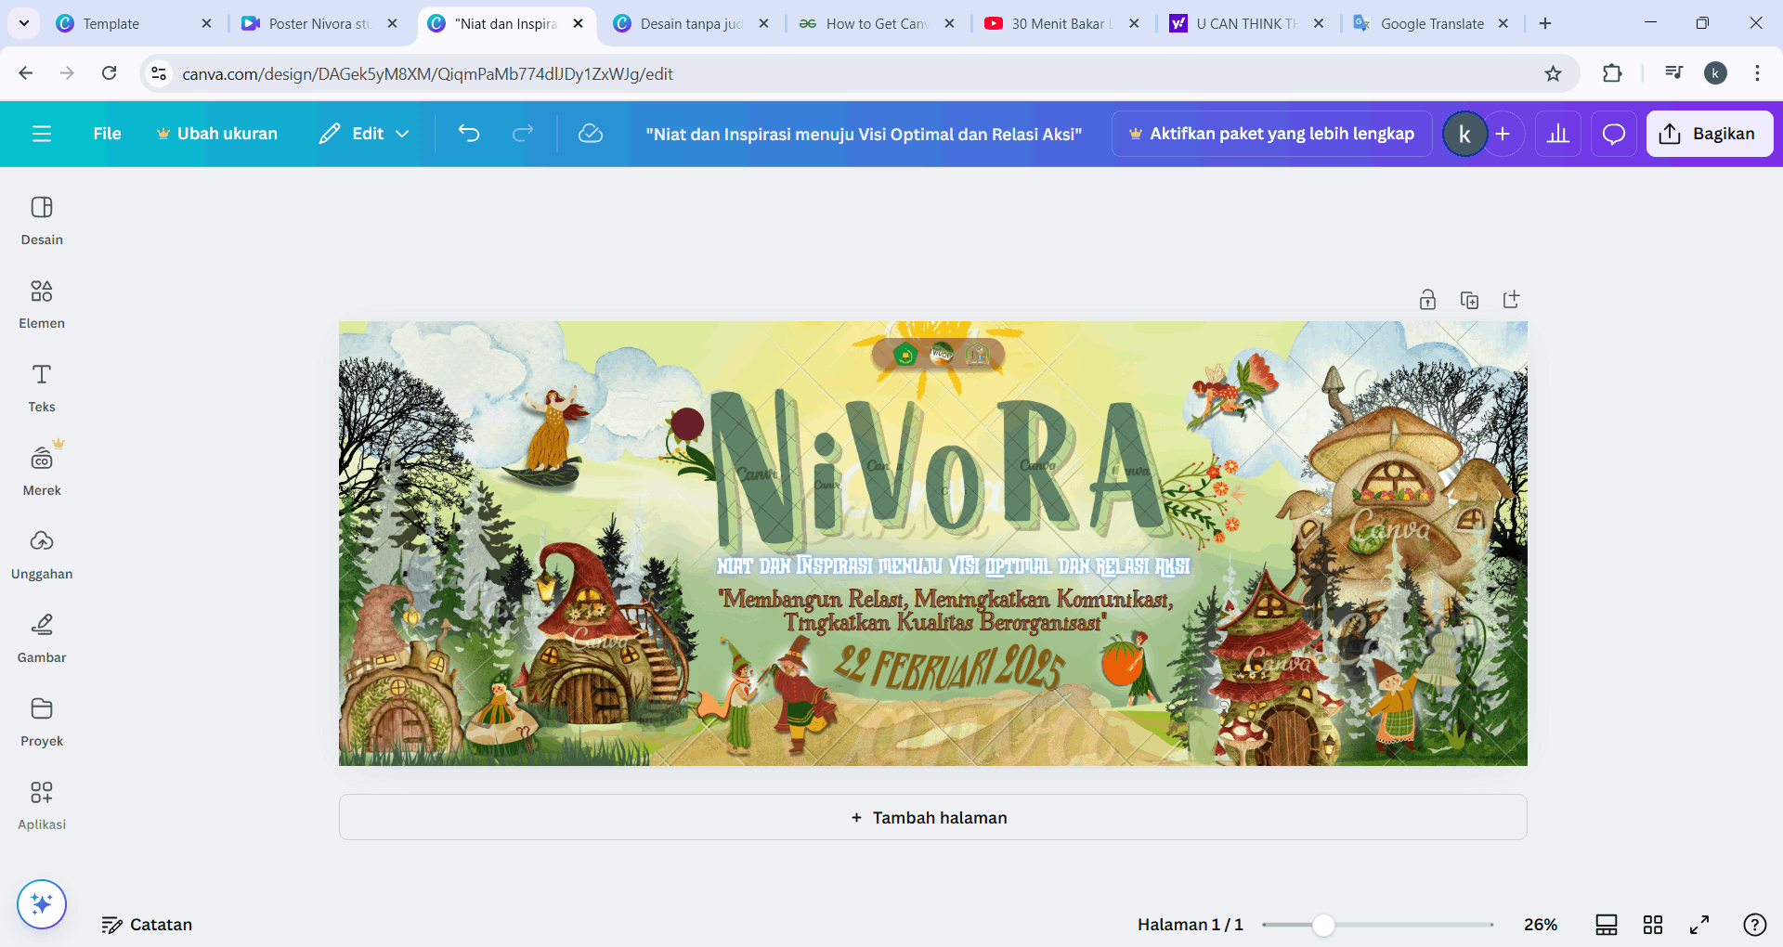The width and height of the screenshot is (1783, 947).
Task: Adjust the zoom slider
Action: click(x=1323, y=925)
